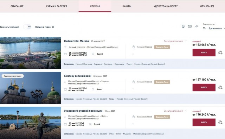The width and height of the screenshot is (225, 139).
Task: Click ship icon in Очарование русской провинции row
Action: 134,117
